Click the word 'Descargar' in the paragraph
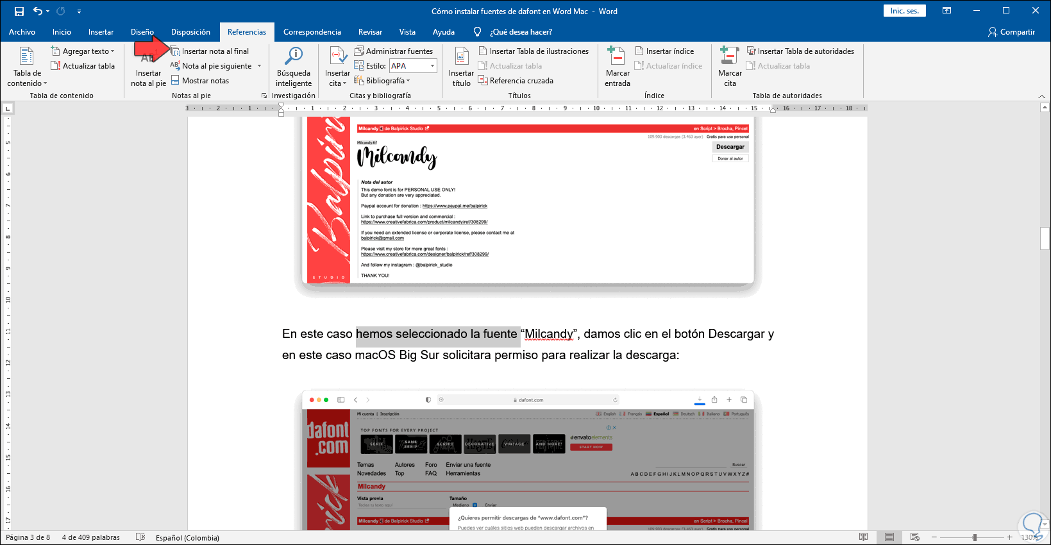 [x=736, y=334]
